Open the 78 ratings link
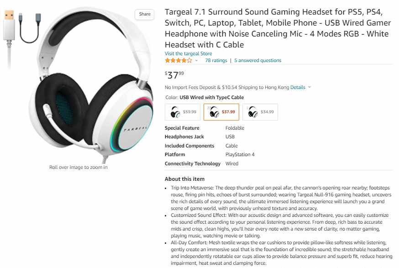The image size is (399, 268). 216,61
